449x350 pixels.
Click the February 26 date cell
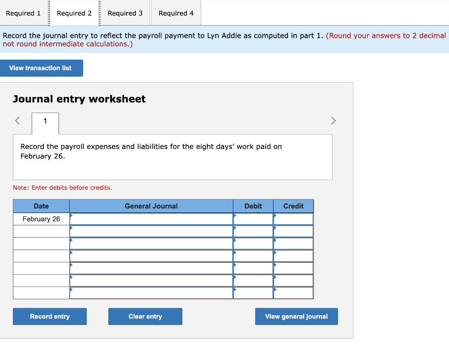[x=41, y=219]
